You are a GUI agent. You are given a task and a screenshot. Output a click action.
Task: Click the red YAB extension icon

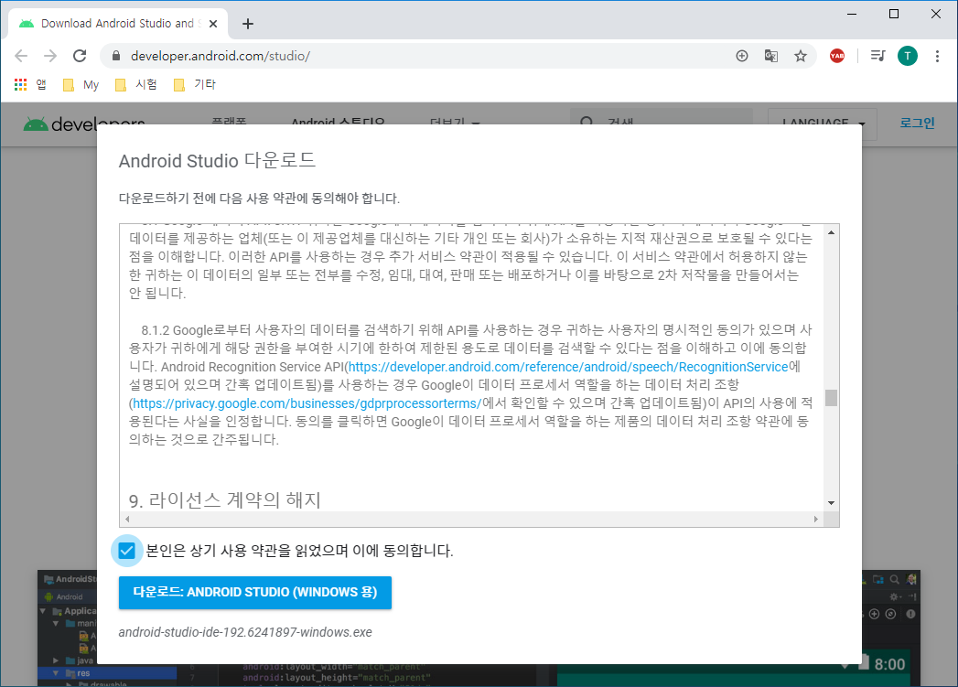(x=837, y=56)
